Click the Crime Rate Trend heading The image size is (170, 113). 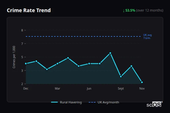(x=29, y=10)
